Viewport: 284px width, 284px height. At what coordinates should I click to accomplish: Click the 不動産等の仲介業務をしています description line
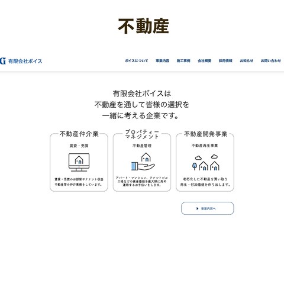(x=79, y=185)
